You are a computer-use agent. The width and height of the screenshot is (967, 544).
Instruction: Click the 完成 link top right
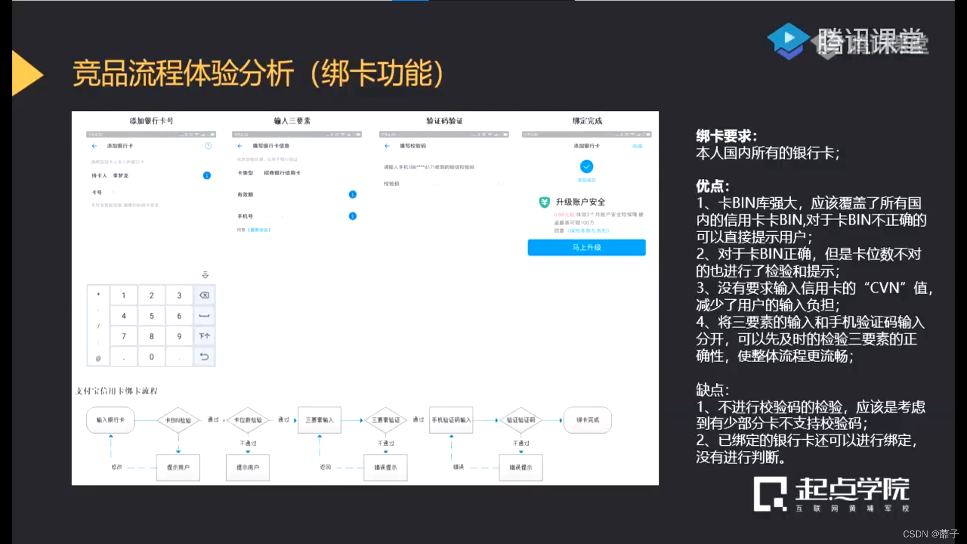637,146
